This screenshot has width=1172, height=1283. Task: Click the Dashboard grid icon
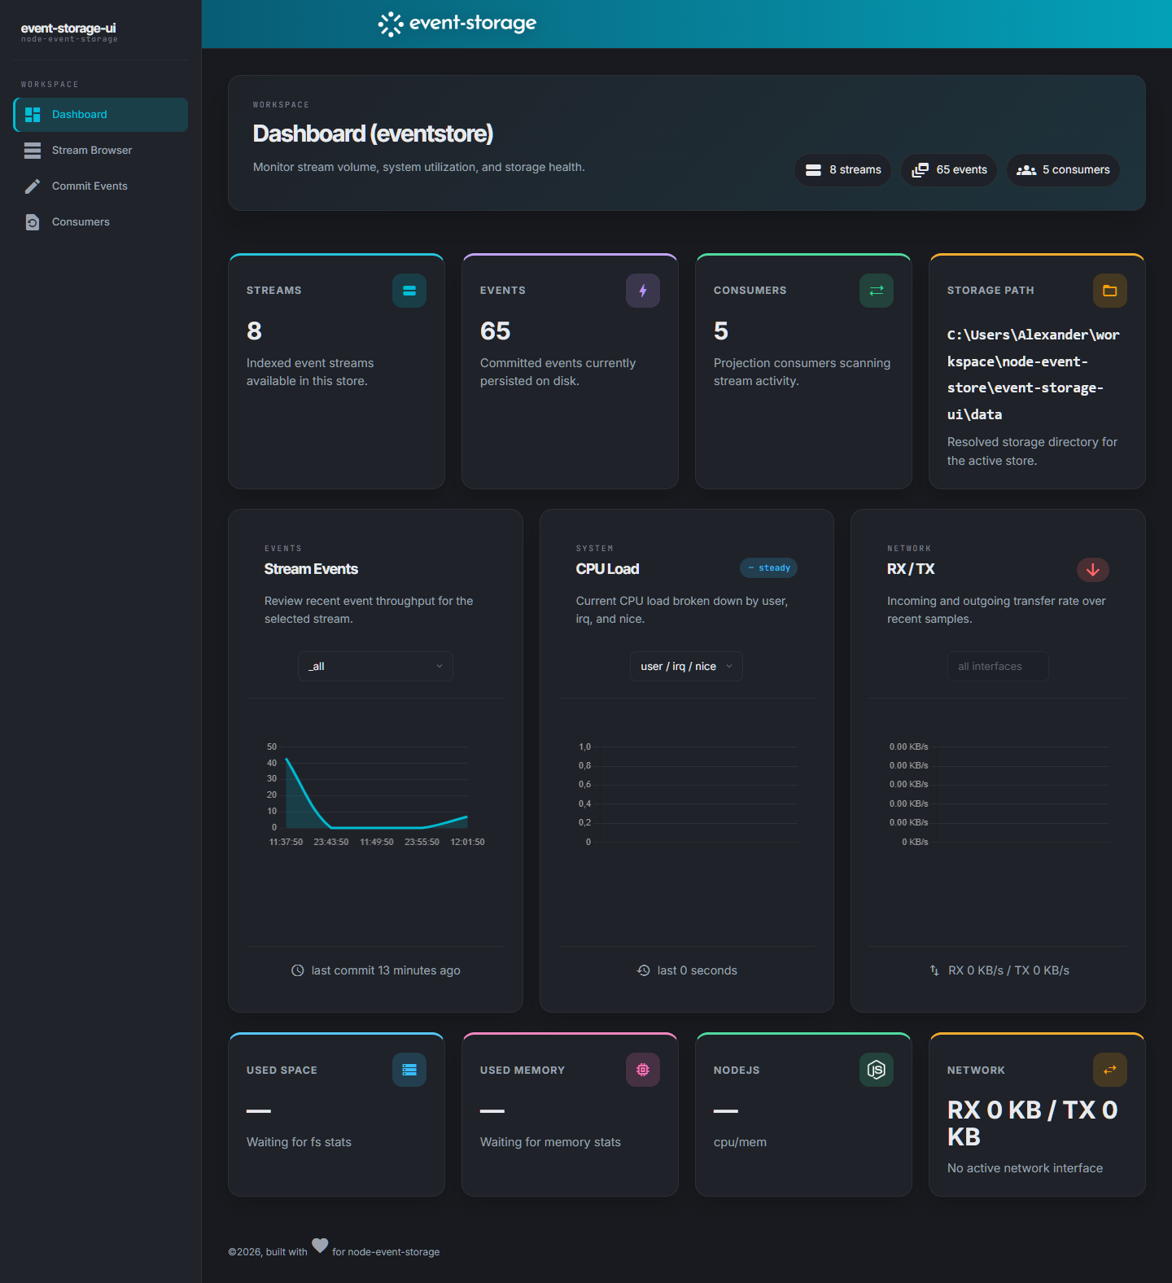pyautogui.click(x=33, y=115)
